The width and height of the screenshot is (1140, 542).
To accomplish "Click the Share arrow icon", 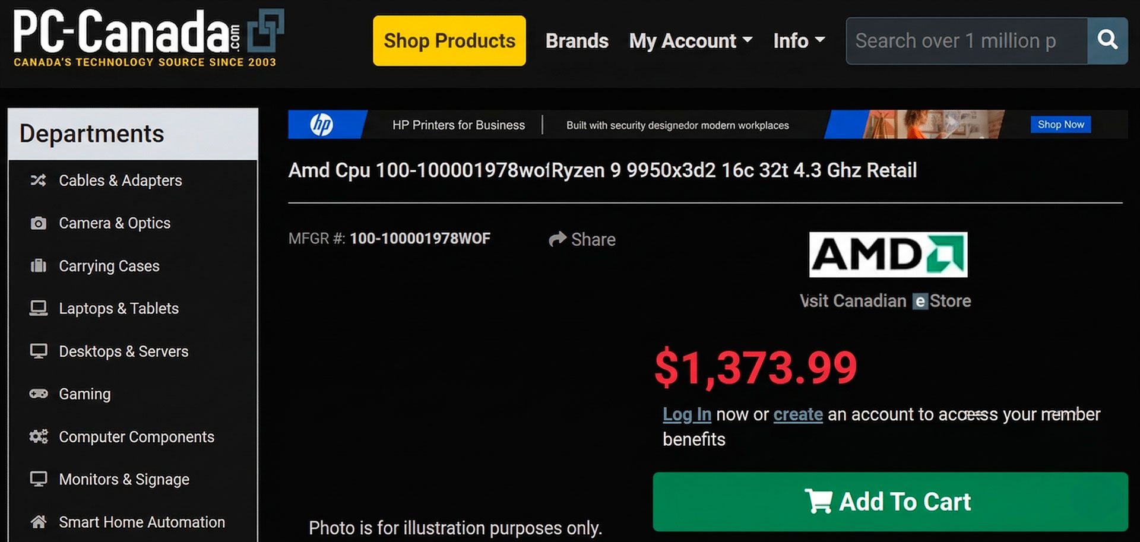I will 558,239.
